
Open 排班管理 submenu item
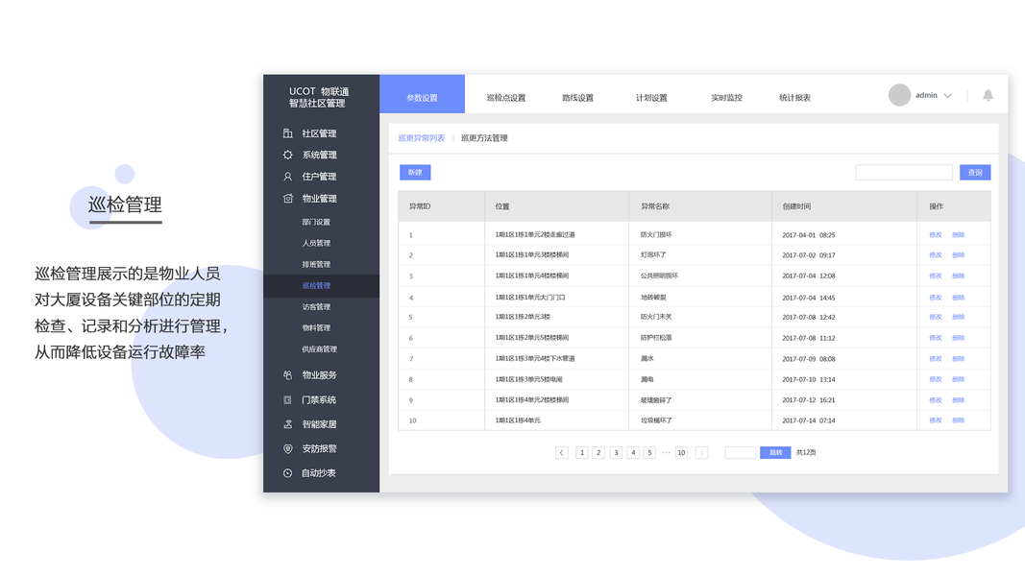tap(316, 265)
